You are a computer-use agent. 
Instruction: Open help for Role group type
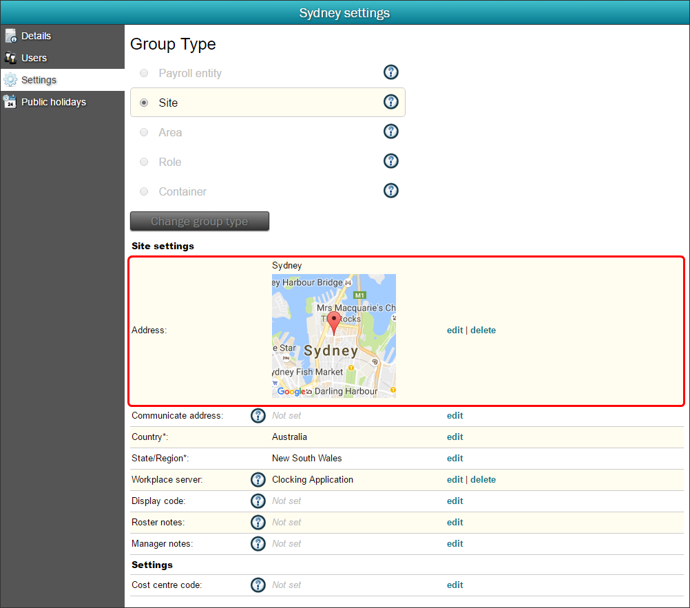pyautogui.click(x=390, y=161)
